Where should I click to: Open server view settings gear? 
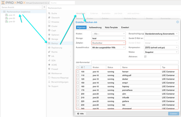click(44, 7)
